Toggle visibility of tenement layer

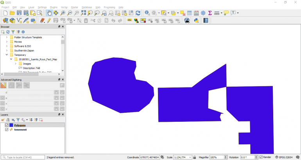pos(7,130)
